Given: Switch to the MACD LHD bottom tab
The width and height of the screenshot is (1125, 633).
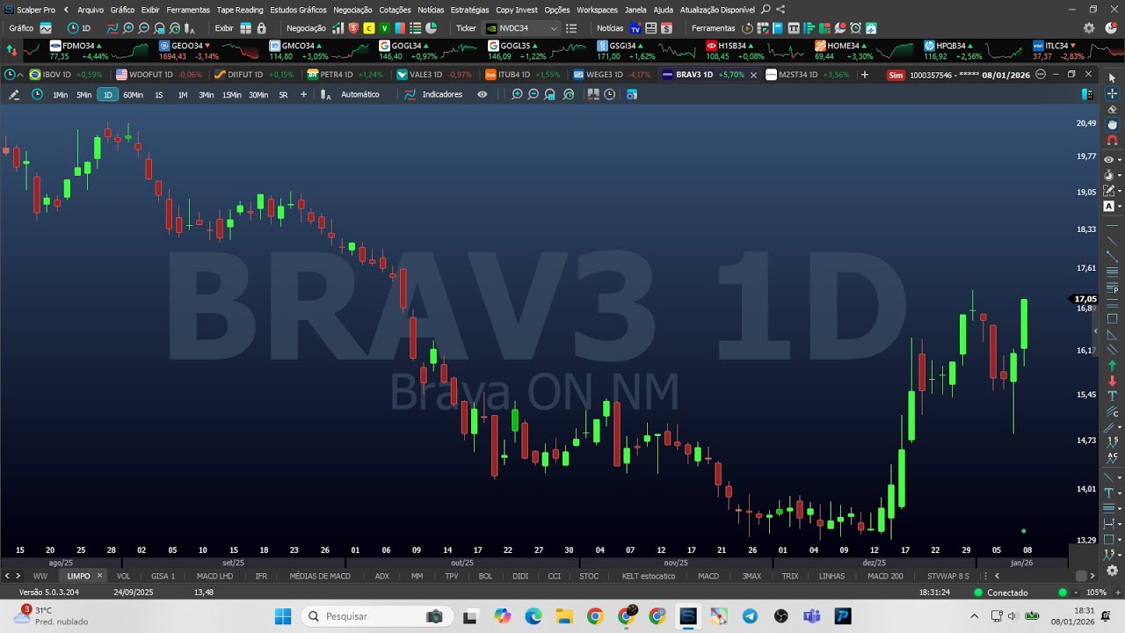Looking at the screenshot, I should [214, 577].
